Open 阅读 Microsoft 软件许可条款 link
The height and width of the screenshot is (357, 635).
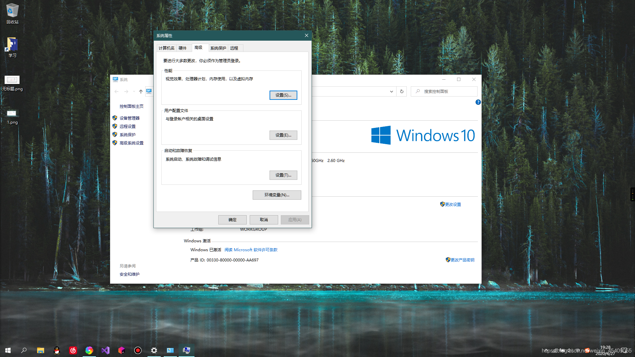tap(251, 250)
